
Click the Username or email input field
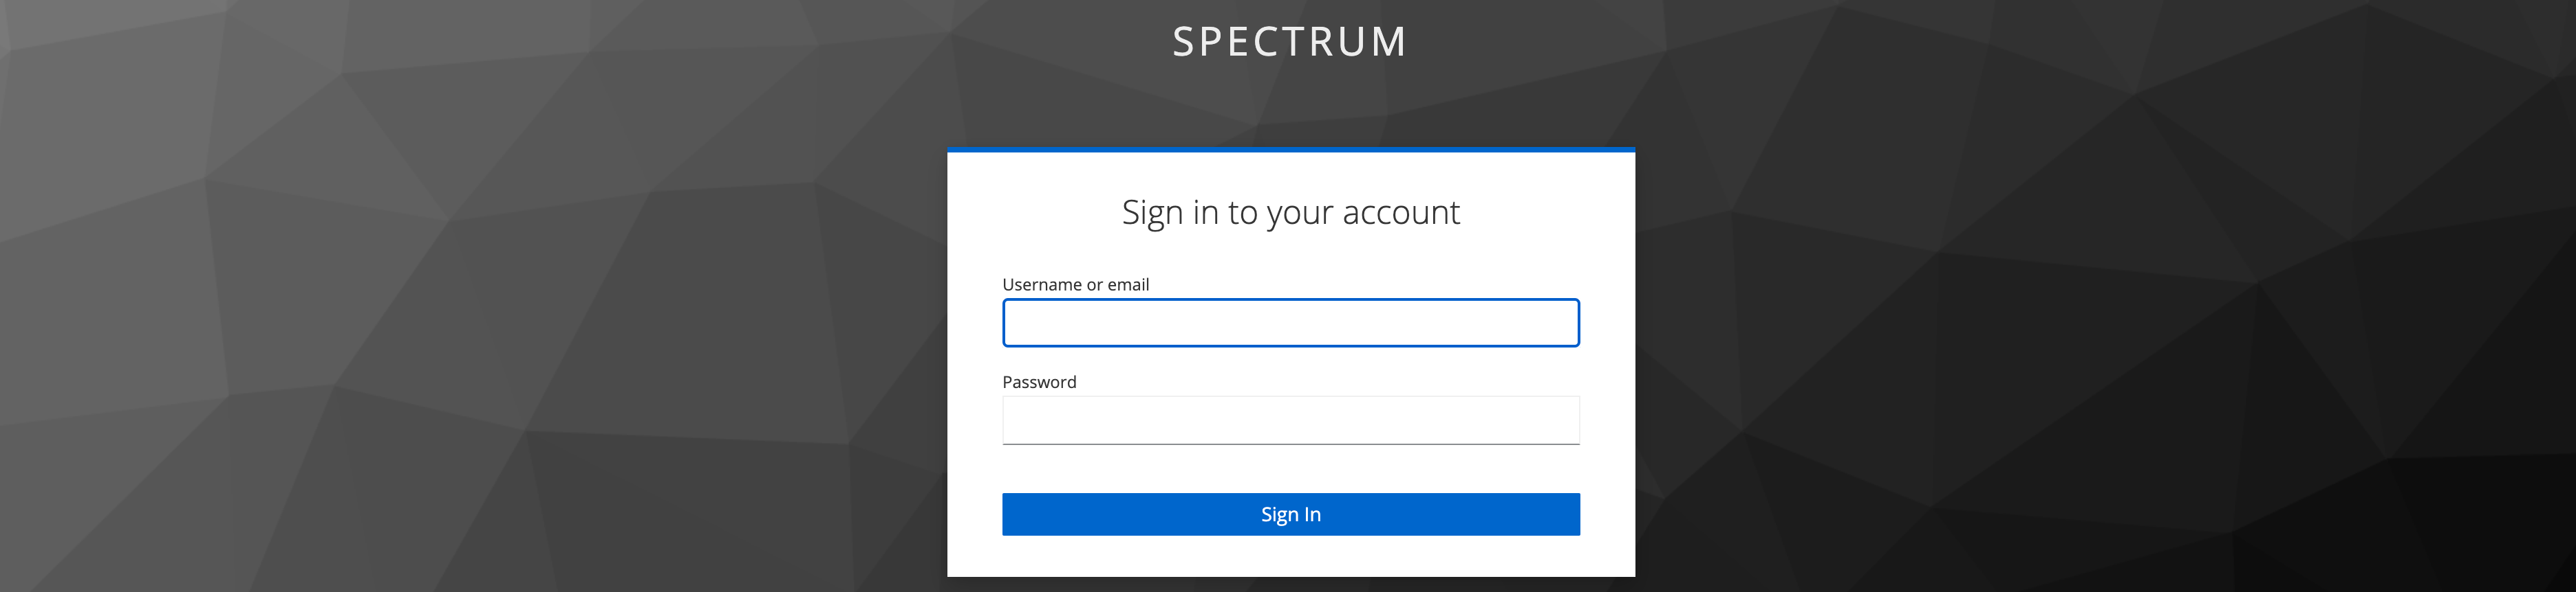pos(1290,323)
